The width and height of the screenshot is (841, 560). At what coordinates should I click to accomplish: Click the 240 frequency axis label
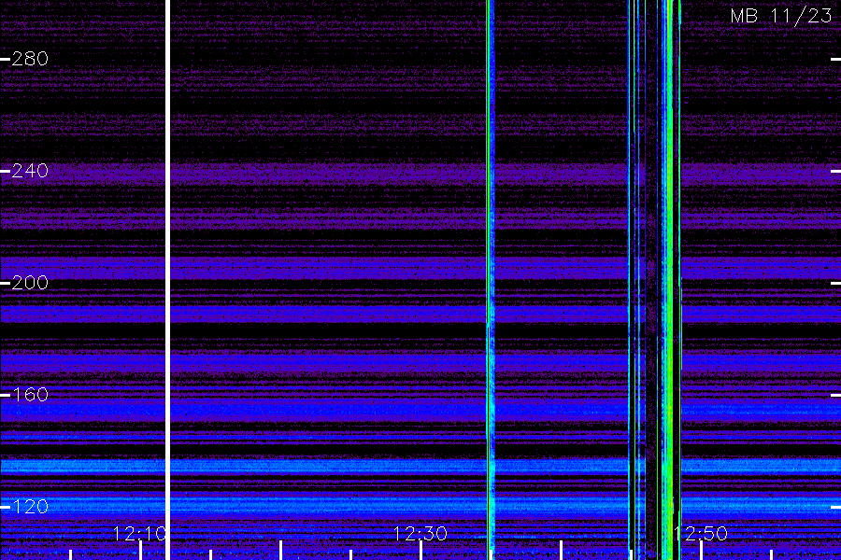(x=30, y=171)
